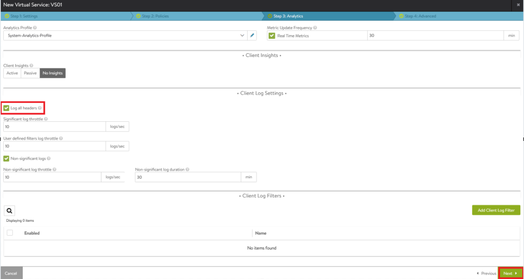
Task: Tick the select-all checkbox in filters table header
Action: pyautogui.click(x=10, y=233)
